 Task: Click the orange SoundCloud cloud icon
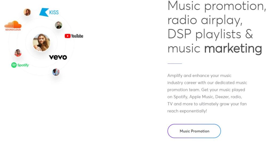pos(13,24)
